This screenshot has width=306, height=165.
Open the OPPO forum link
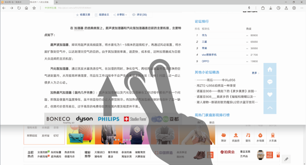click(205, 61)
